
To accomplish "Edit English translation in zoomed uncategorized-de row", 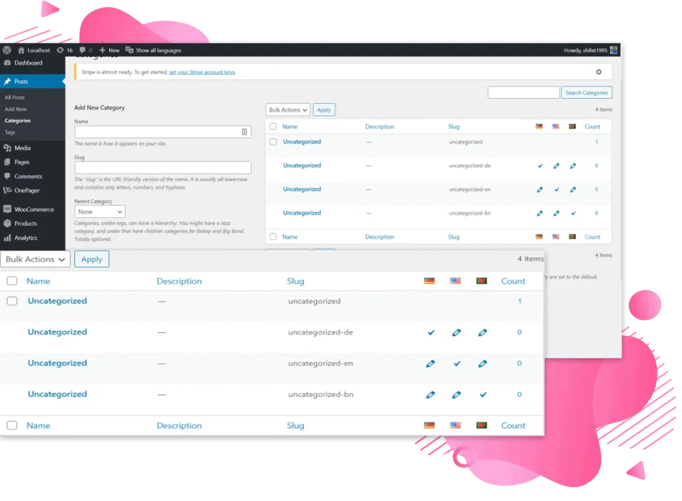I will tap(456, 332).
